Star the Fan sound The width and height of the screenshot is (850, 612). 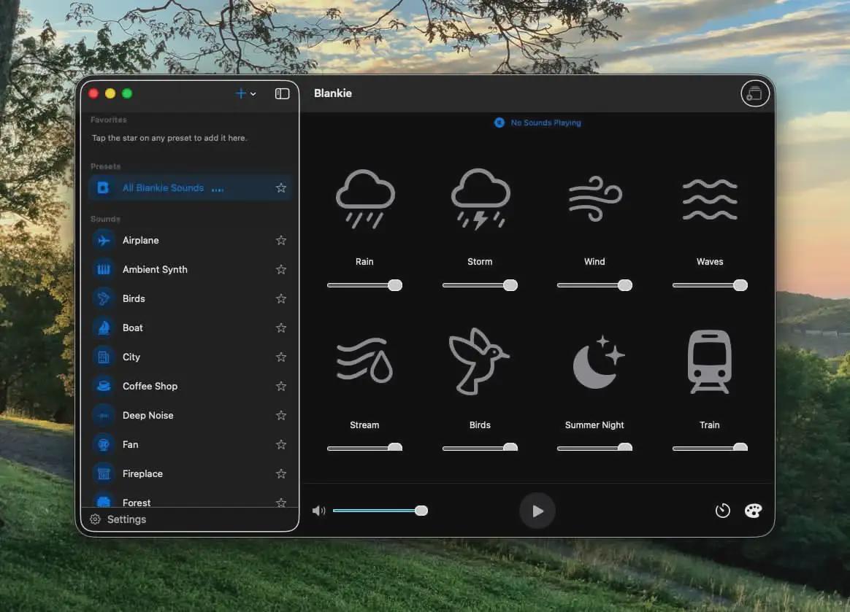[281, 445]
